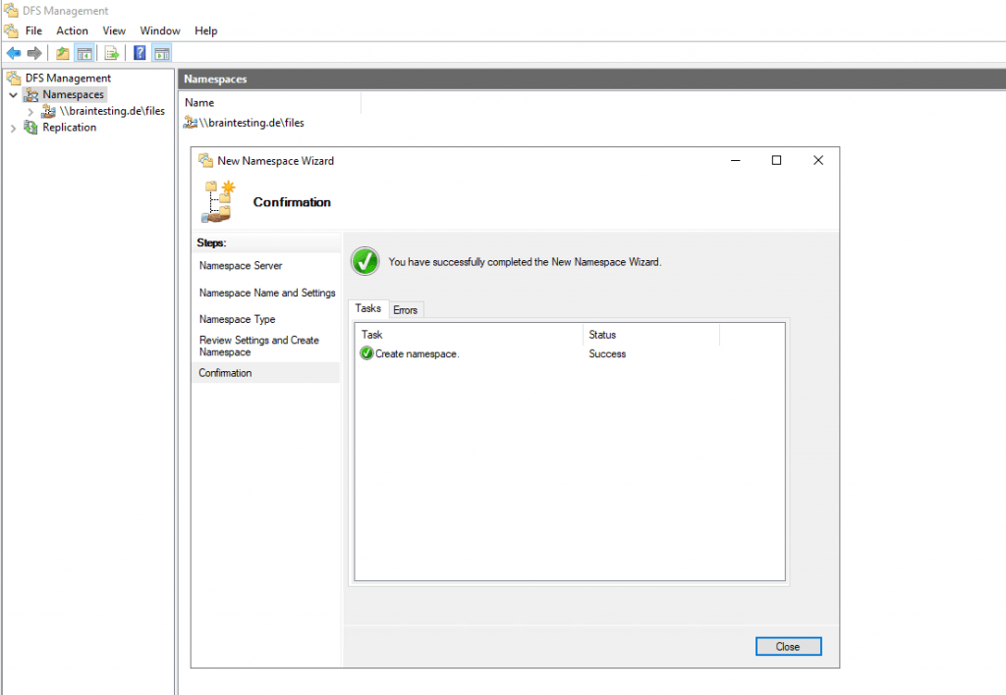Toggle Show/Hide Console Tree toolbar icon
This screenshot has width=1006, height=695.
coord(84,53)
